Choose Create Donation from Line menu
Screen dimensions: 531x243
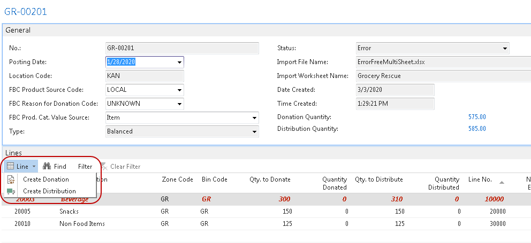coord(46,179)
